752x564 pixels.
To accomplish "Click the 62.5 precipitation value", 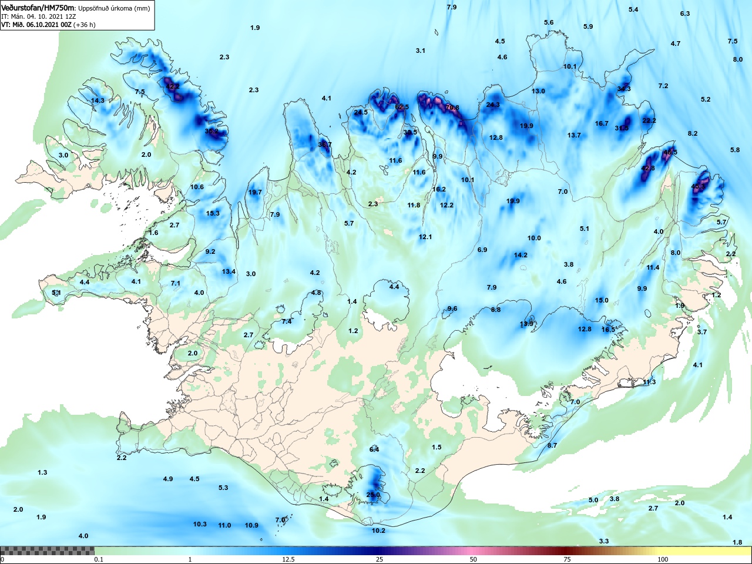I will (402, 107).
